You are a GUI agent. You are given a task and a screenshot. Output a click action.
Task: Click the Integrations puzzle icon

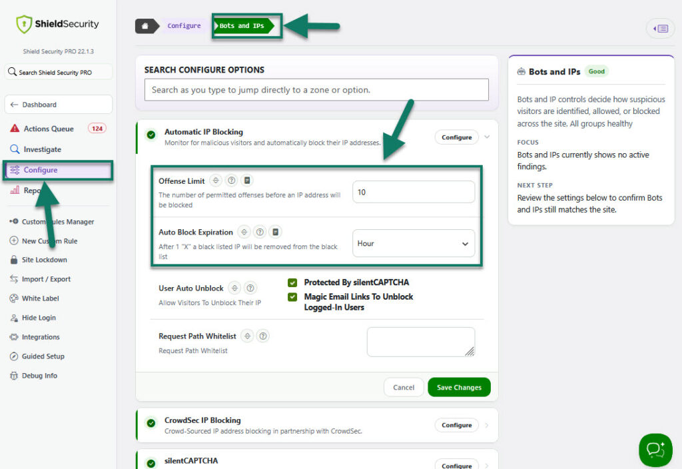click(14, 336)
